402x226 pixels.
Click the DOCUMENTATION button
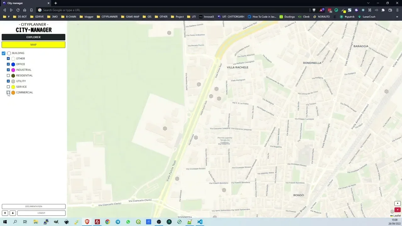[x=34, y=207]
